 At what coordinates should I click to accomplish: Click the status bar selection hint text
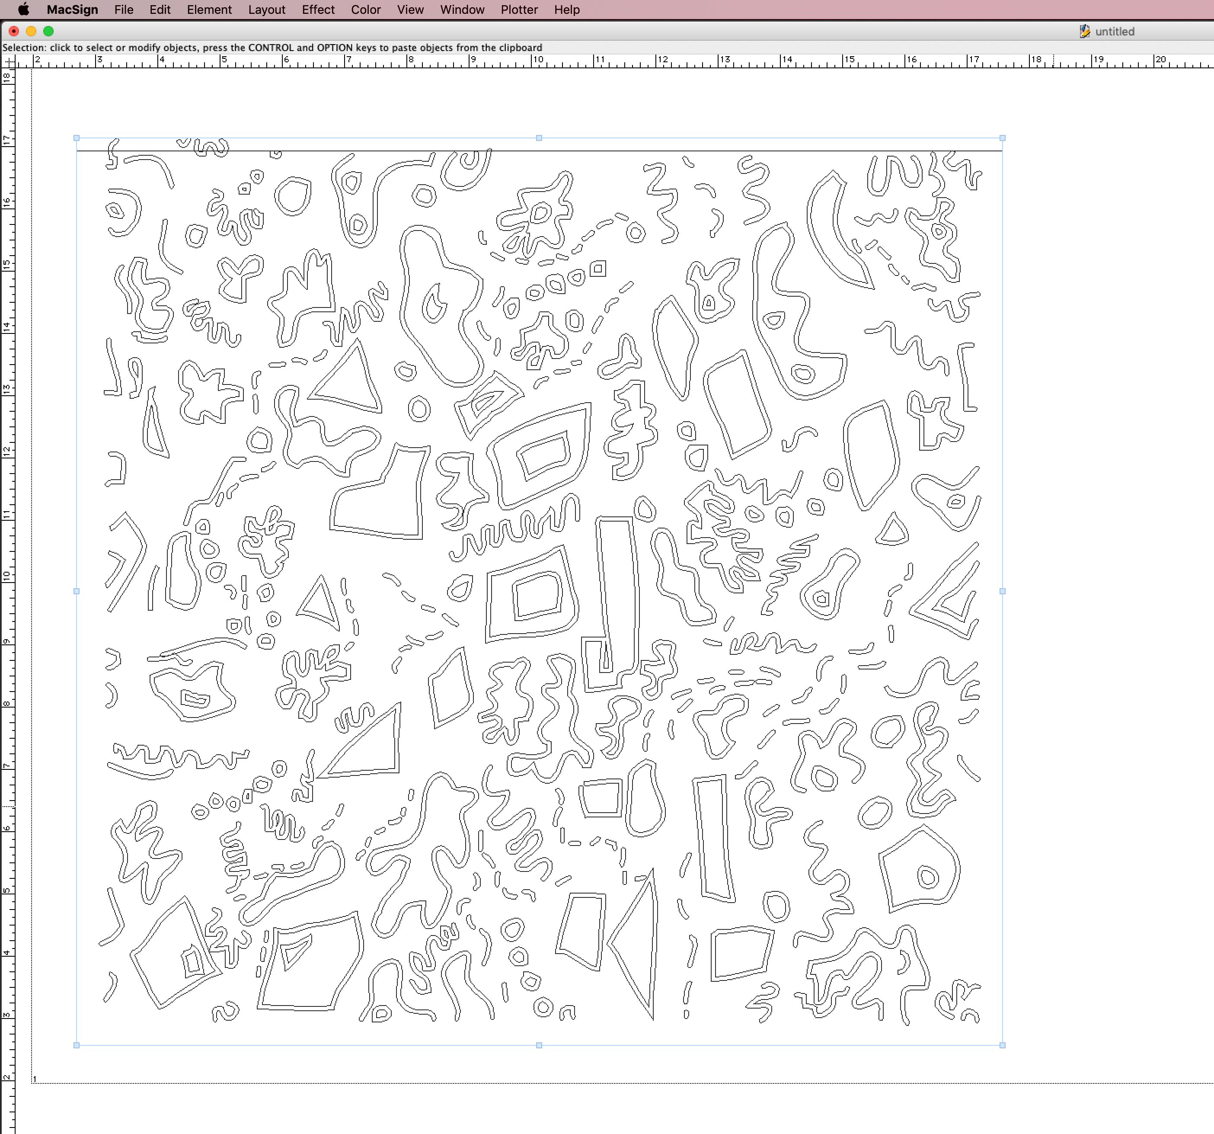point(272,48)
